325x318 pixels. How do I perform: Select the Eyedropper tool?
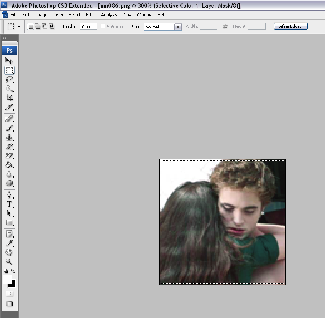9,243
